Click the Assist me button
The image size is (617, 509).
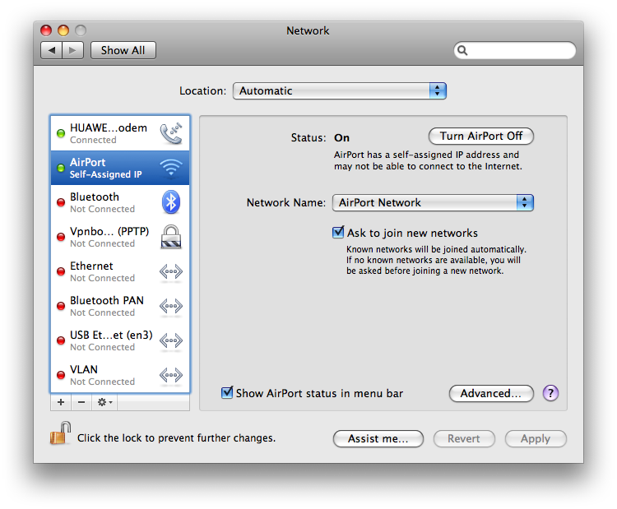[x=378, y=438]
